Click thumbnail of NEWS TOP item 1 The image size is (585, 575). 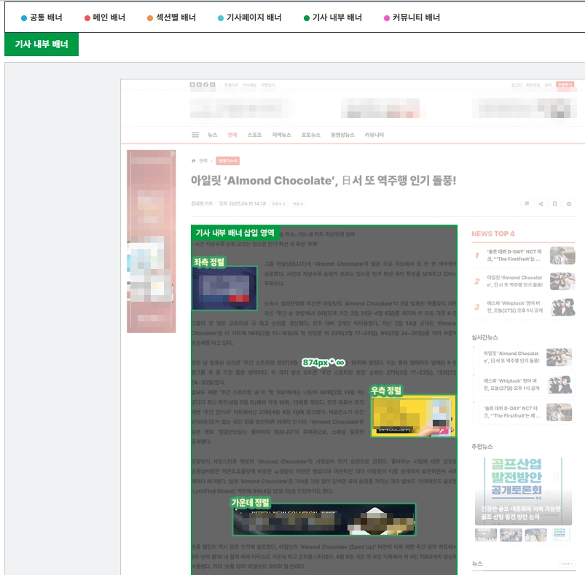(562, 255)
